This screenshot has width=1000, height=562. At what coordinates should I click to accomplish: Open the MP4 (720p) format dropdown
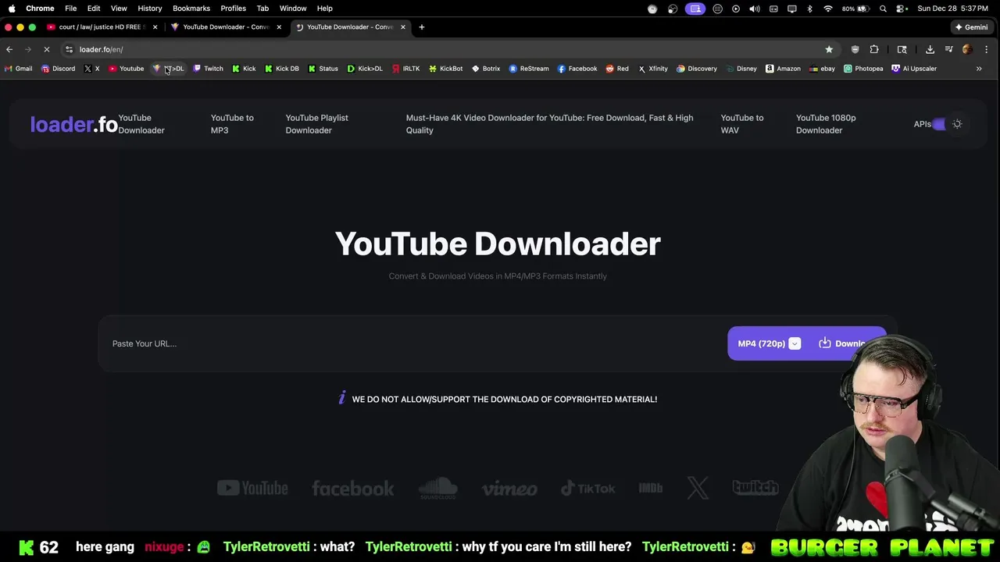[x=769, y=343]
